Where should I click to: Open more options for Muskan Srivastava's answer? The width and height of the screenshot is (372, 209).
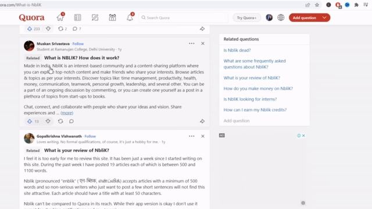(x=192, y=44)
